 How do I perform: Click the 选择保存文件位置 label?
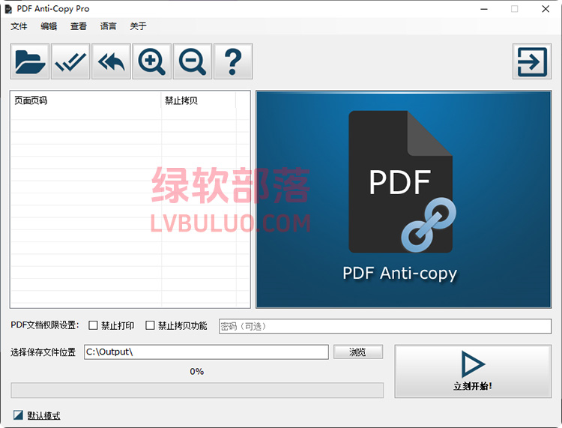coord(43,352)
